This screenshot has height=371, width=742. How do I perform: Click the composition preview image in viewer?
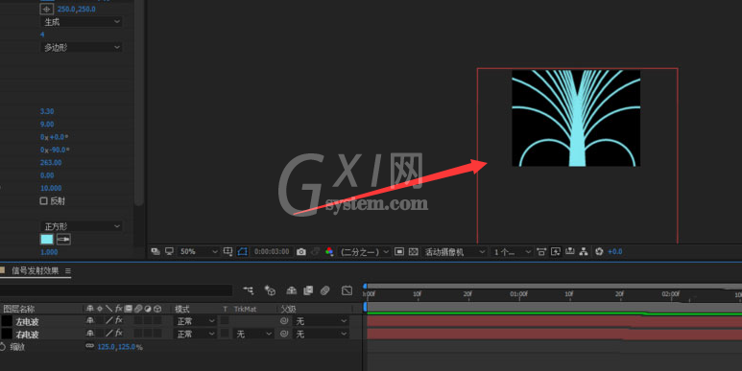tap(576, 118)
